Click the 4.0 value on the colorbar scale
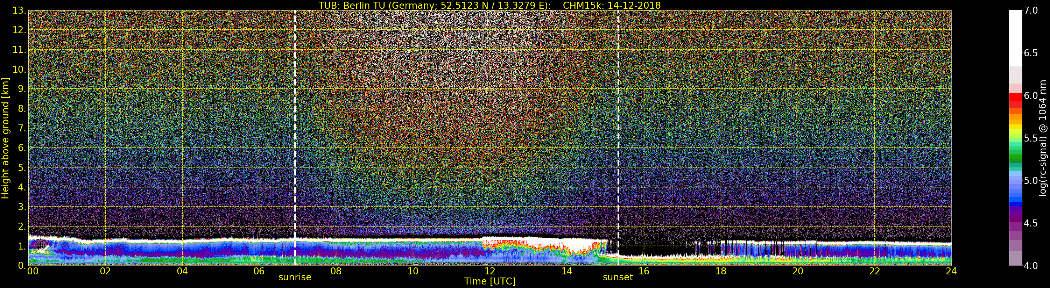1050x288 pixels. [x=1031, y=266]
